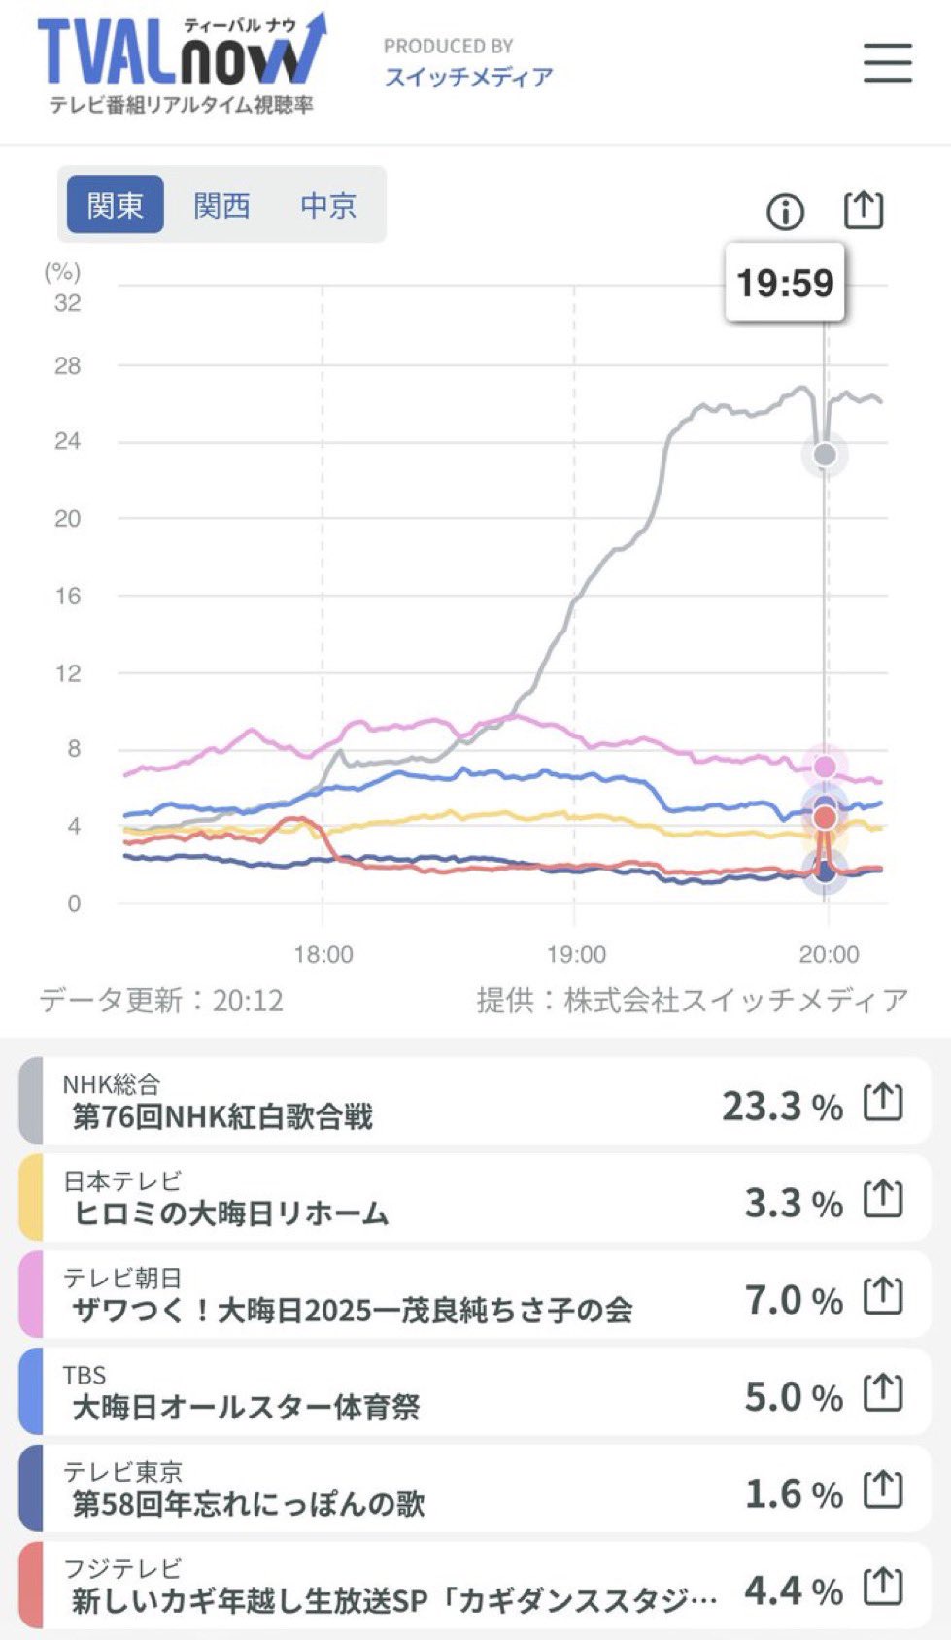This screenshot has height=1640, width=951.
Task: Click the 19:59 time tooltip marker
Action: [785, 283]
